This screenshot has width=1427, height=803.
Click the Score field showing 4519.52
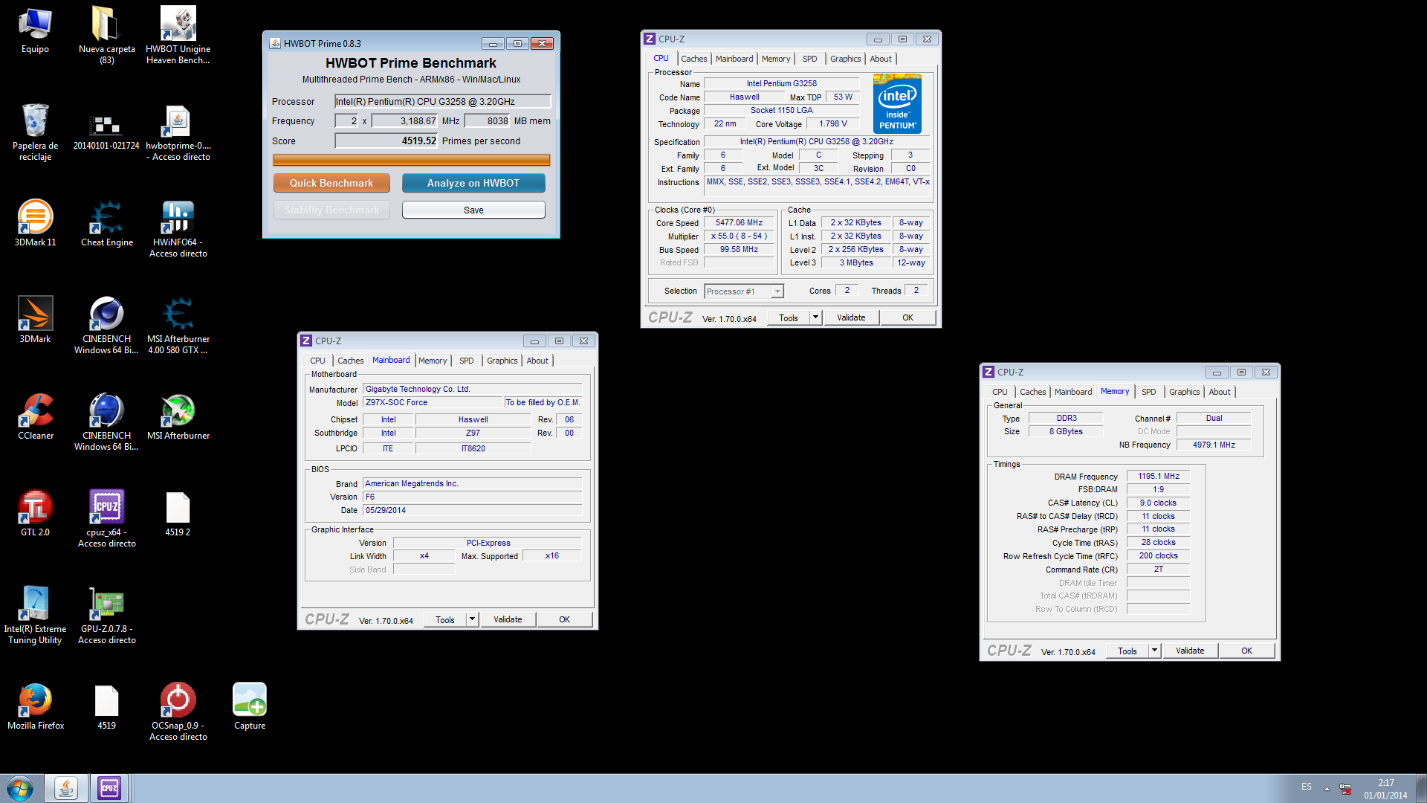point(386,141)
